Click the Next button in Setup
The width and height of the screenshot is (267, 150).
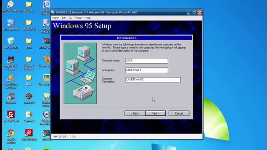coord(155,113)
